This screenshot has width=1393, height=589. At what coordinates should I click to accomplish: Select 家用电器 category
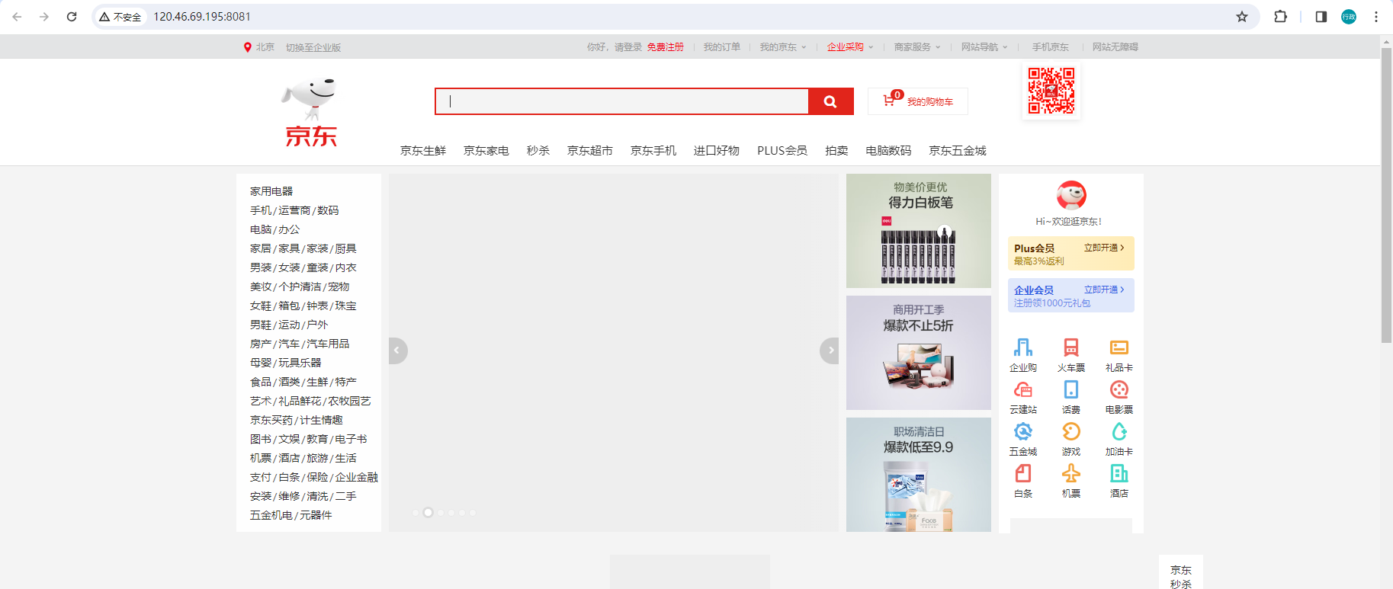(x=271, y=191)
